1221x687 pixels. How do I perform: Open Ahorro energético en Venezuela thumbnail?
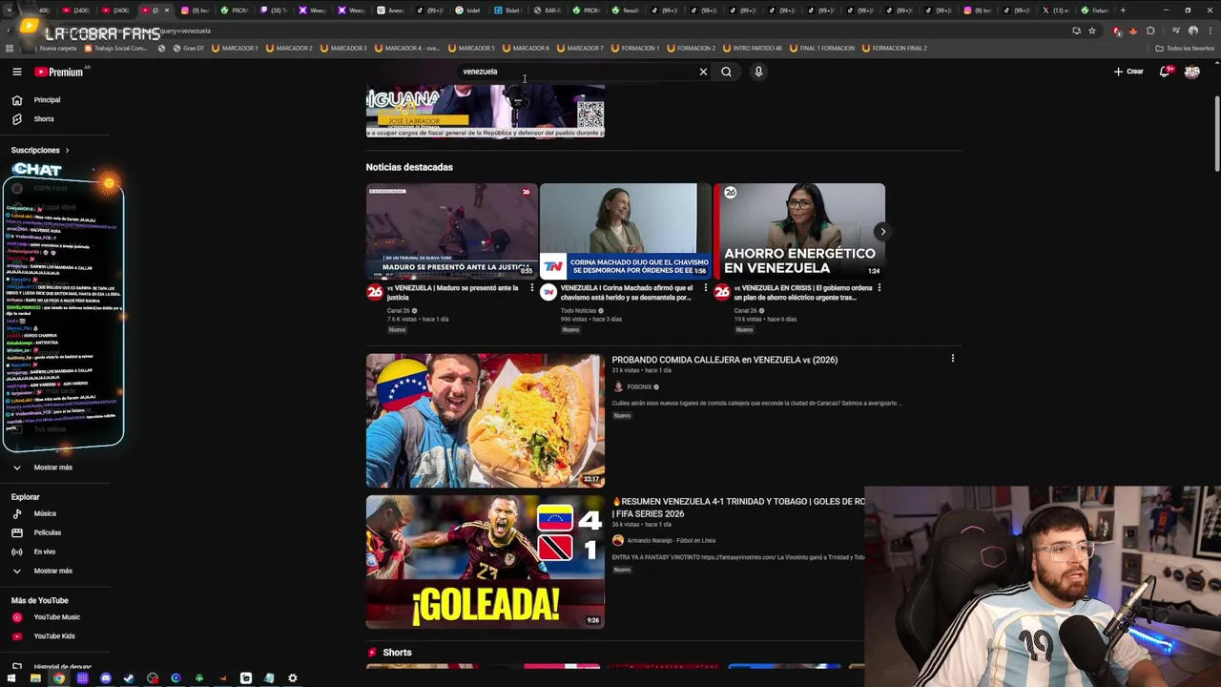799,231
